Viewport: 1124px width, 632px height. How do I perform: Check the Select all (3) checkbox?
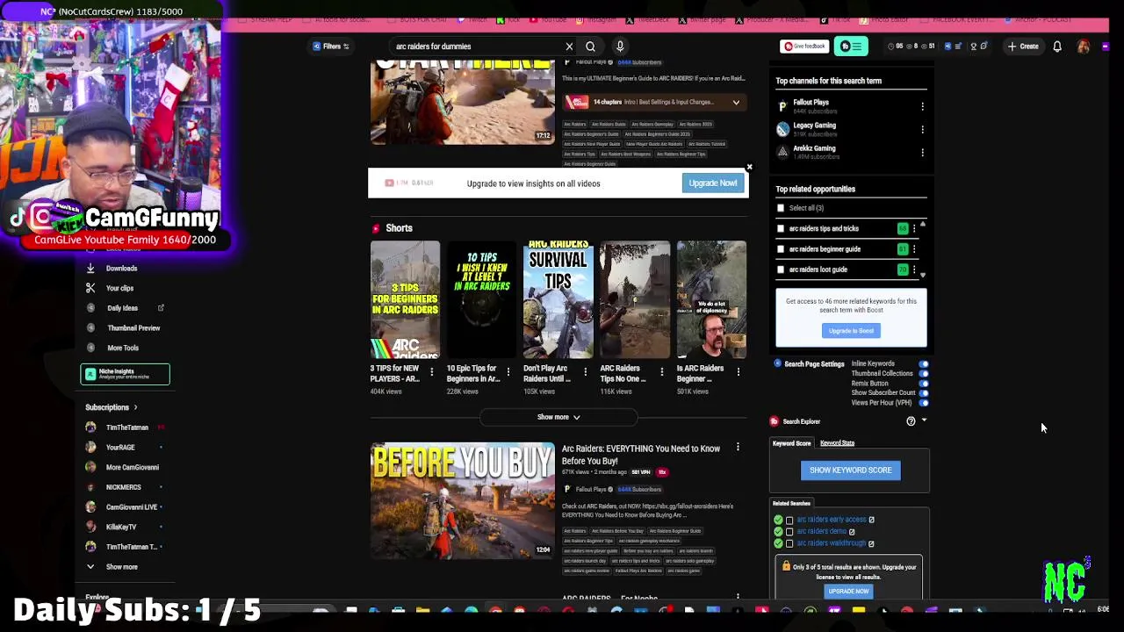(781, 208)
